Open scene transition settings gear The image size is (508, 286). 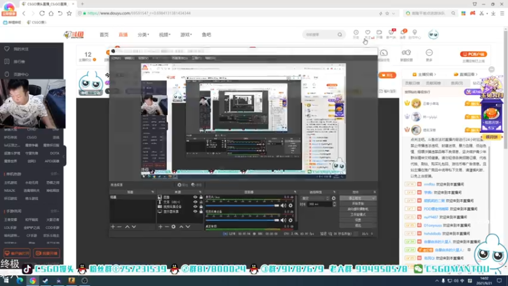click(334, 198)
